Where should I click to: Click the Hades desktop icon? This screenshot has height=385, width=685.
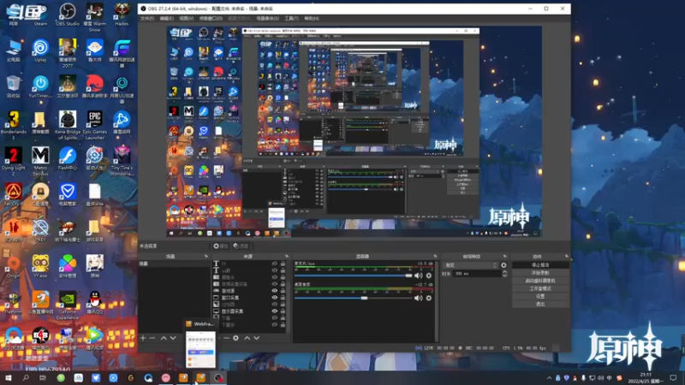click(122, 15)
